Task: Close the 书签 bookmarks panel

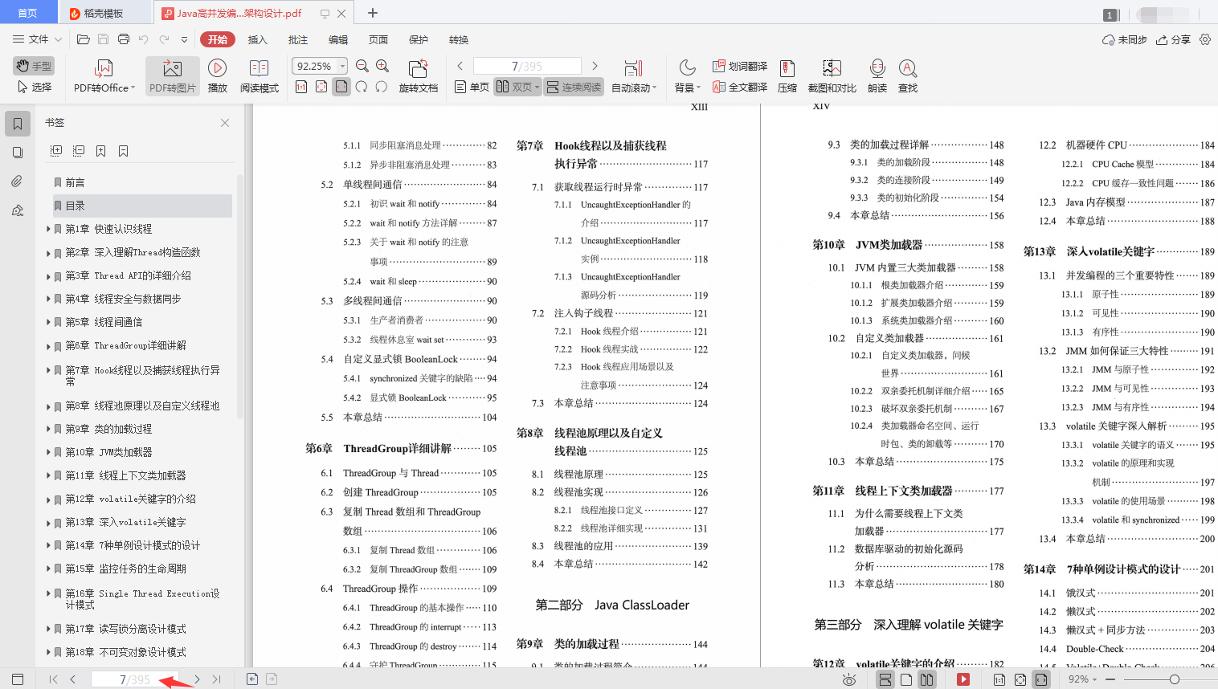Action: tap(225, 123)
